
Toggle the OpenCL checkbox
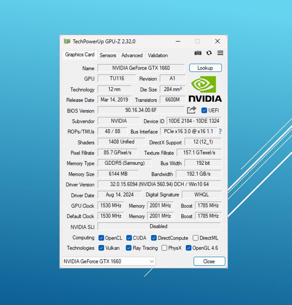pos(101,238)
